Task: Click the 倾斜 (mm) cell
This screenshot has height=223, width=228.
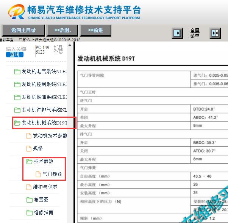Action: coord(134,218)
